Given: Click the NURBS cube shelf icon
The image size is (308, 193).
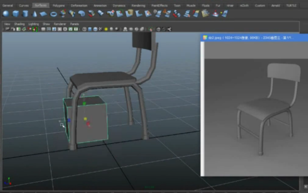Looking at the screenshot, I should click(x=15, y=14).
